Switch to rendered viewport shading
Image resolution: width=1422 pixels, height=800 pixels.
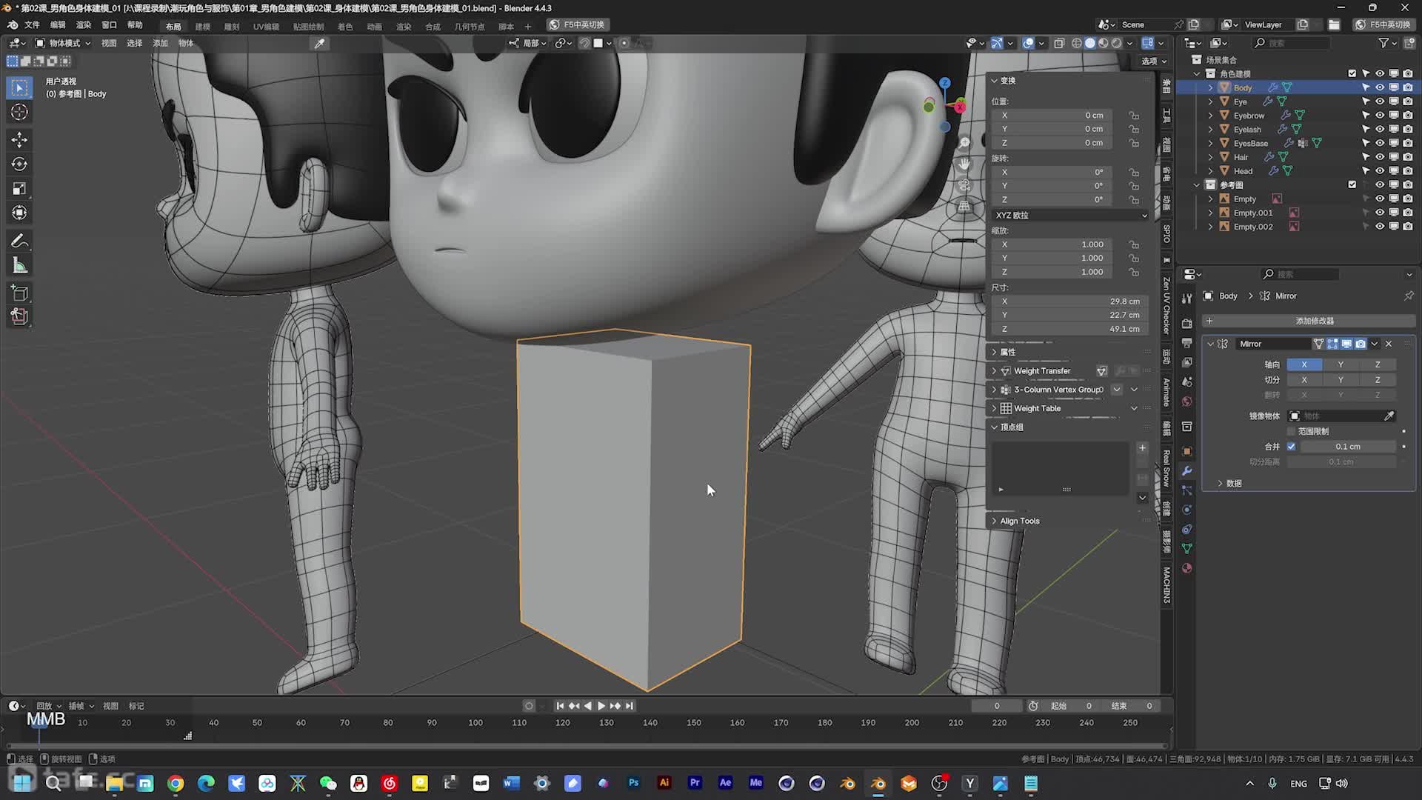[x=1117, y=43]
